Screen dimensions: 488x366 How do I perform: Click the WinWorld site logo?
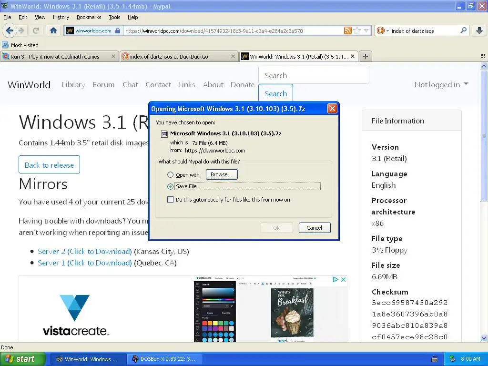pyautogui.click(x=29, y=85)
